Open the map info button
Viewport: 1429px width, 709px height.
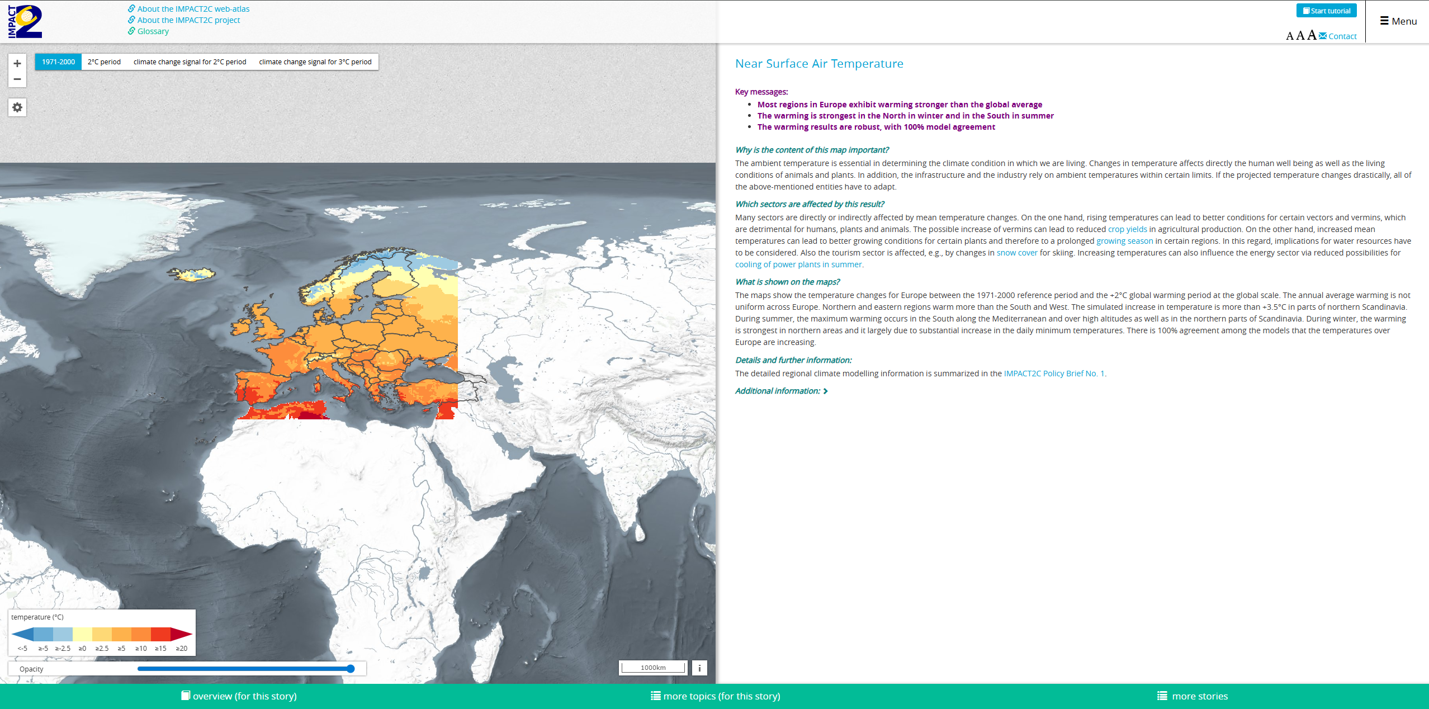tap(699, 668)
